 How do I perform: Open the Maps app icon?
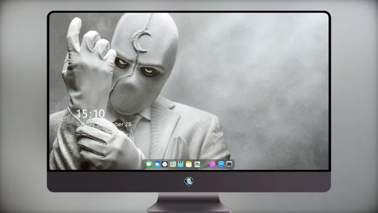pyautogui.click(x=173, y=164)
